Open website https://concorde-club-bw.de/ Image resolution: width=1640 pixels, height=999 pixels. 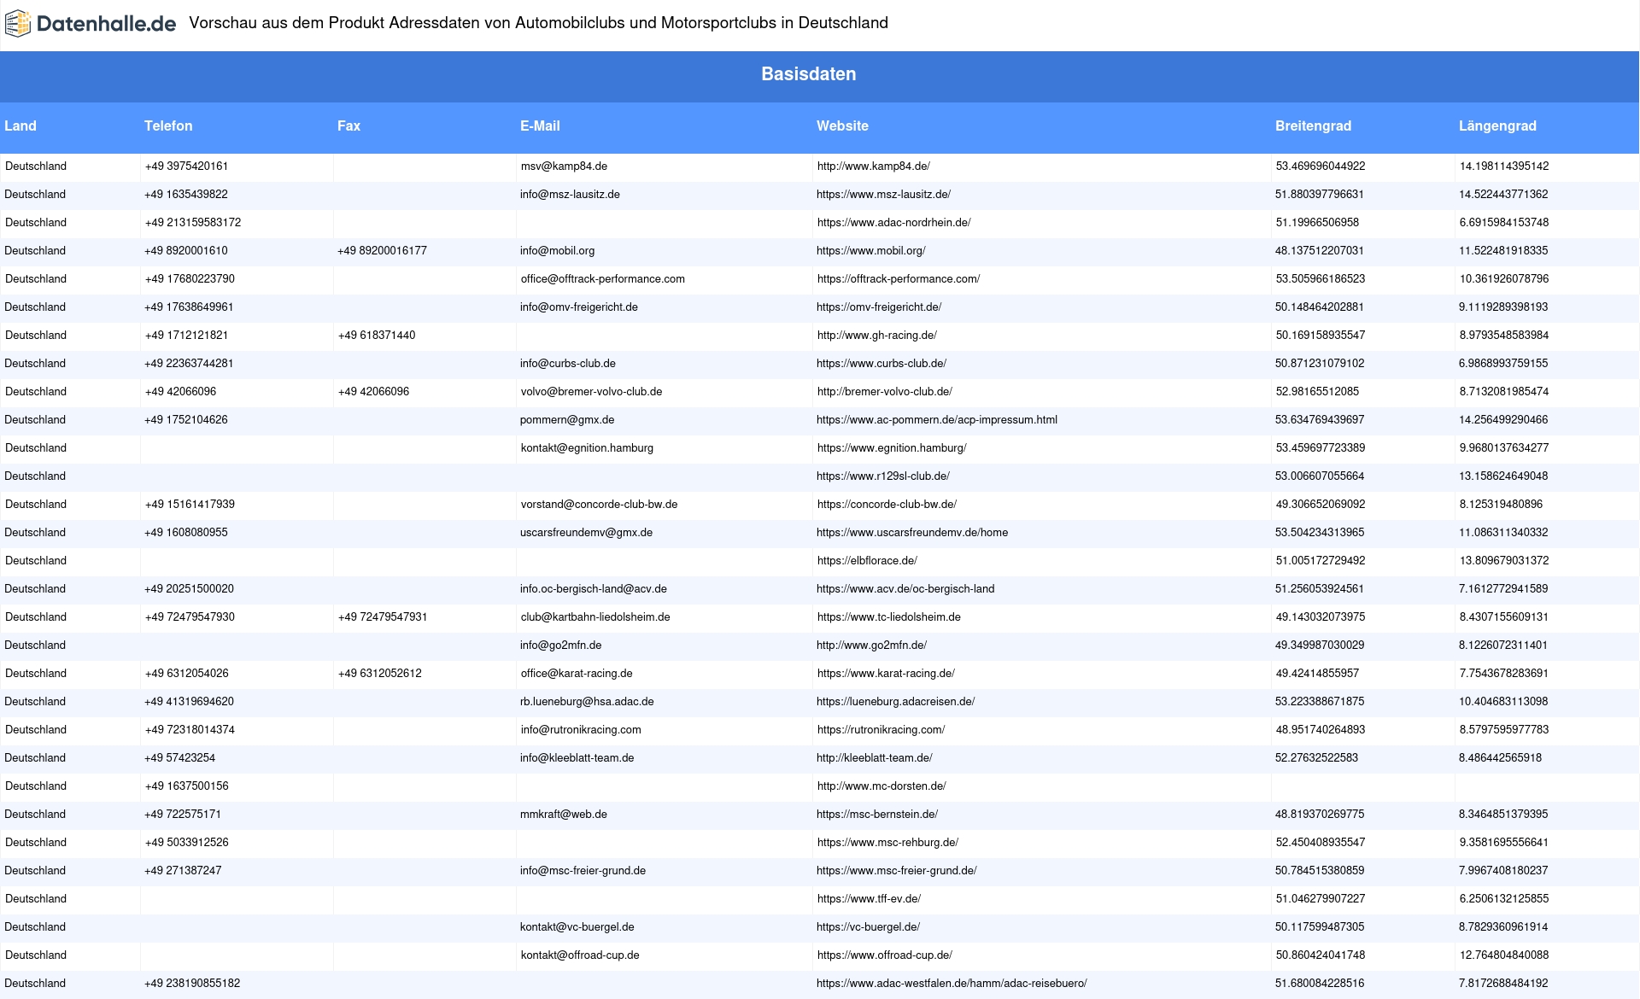coord(887,505)
